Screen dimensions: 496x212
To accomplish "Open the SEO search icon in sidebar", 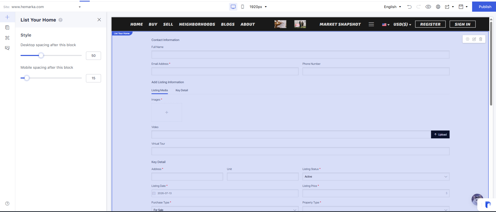I will (x=7, y=48).
